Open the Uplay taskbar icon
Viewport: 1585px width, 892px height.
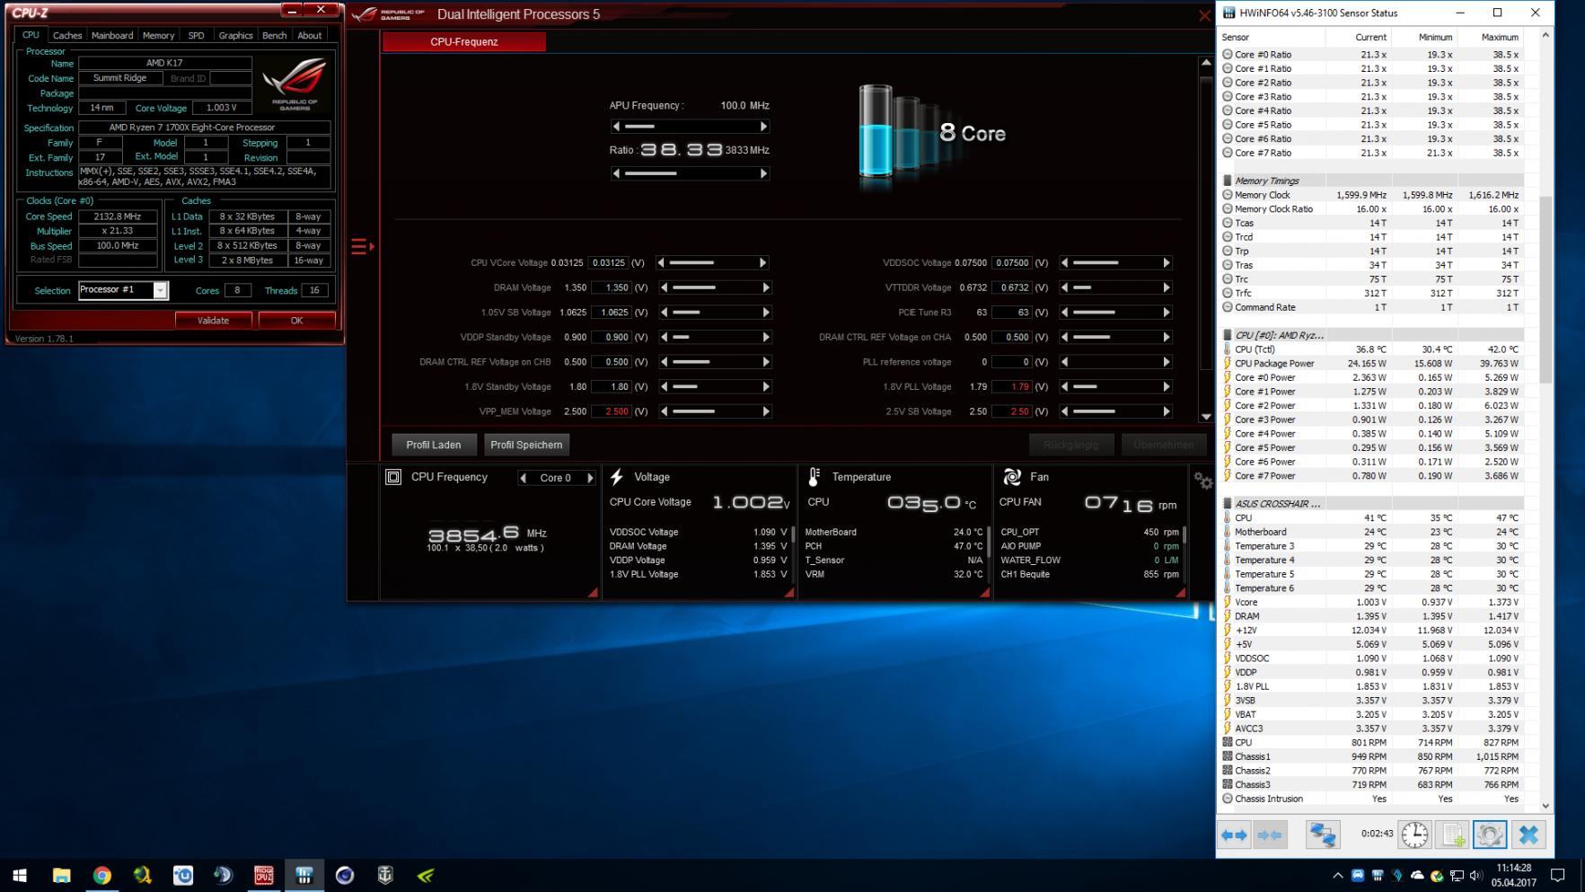coord(182,875)
